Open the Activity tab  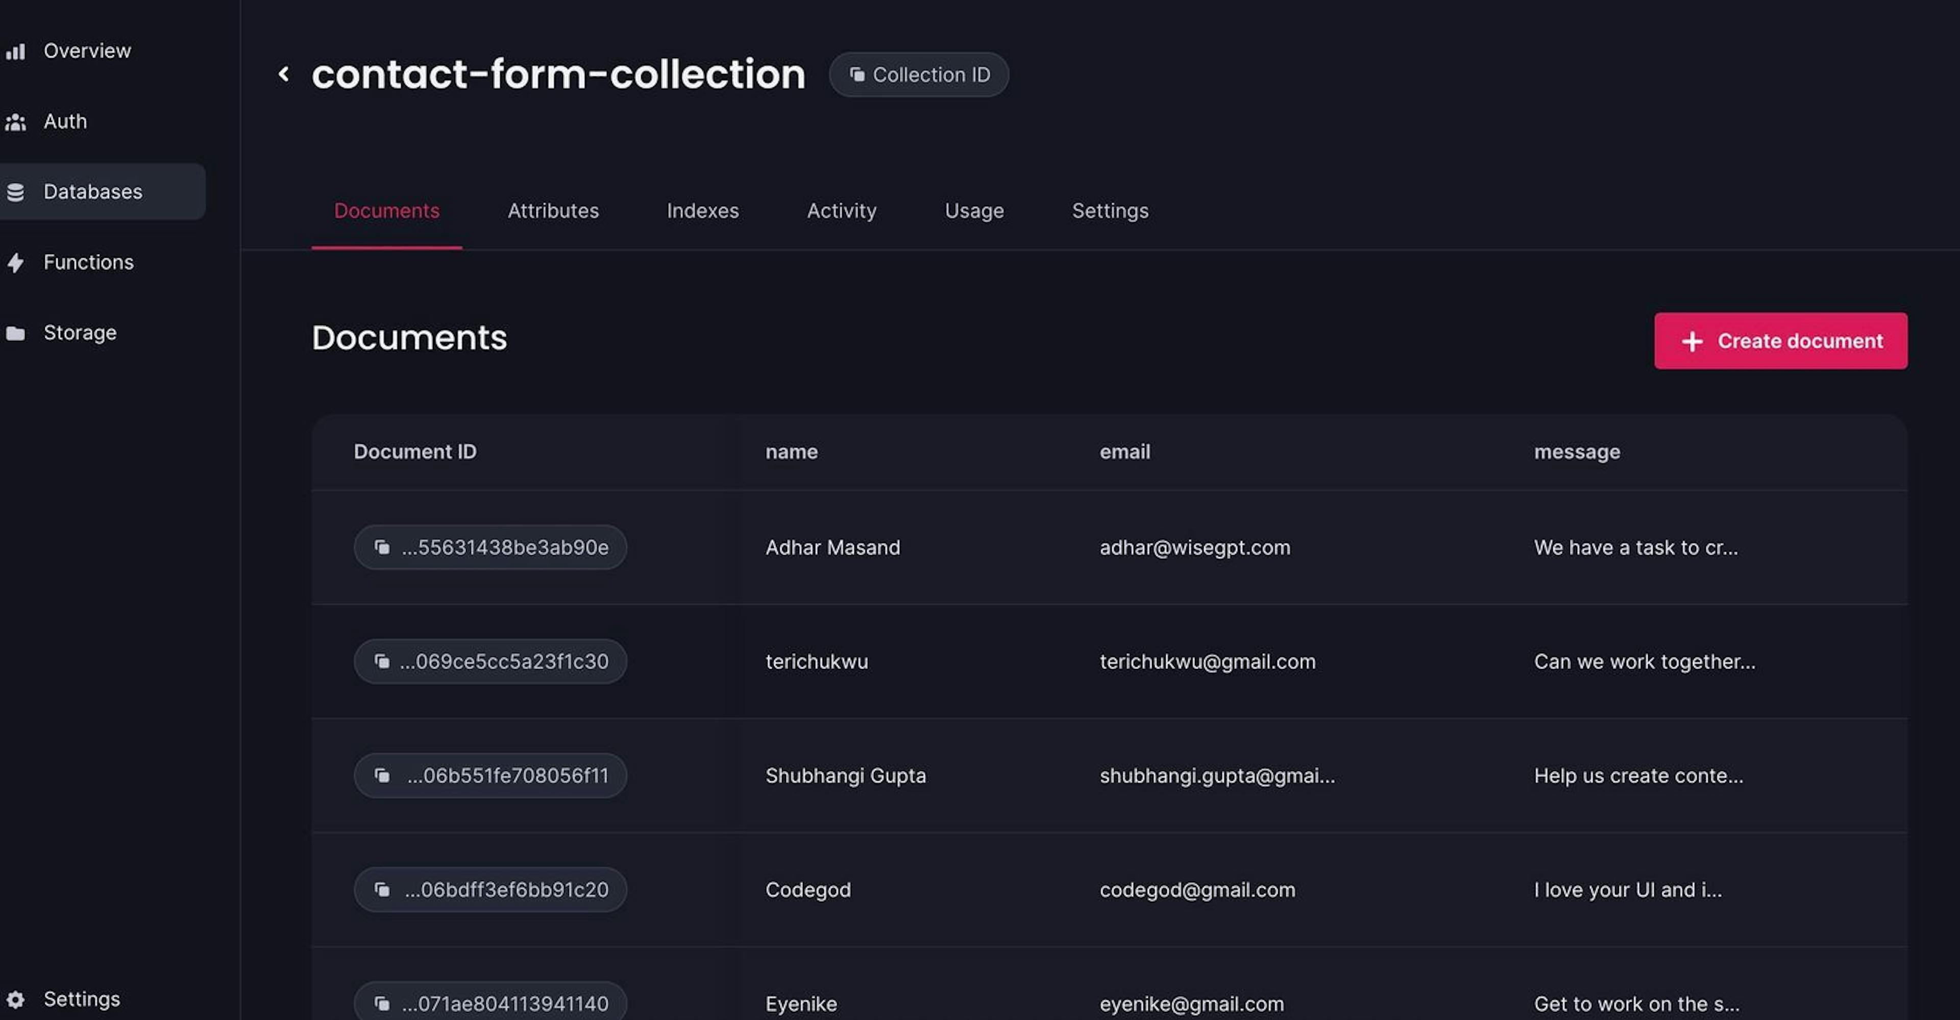(841, 210)
